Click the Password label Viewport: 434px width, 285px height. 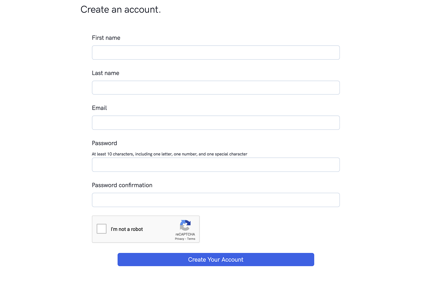[x=104, y=143]
